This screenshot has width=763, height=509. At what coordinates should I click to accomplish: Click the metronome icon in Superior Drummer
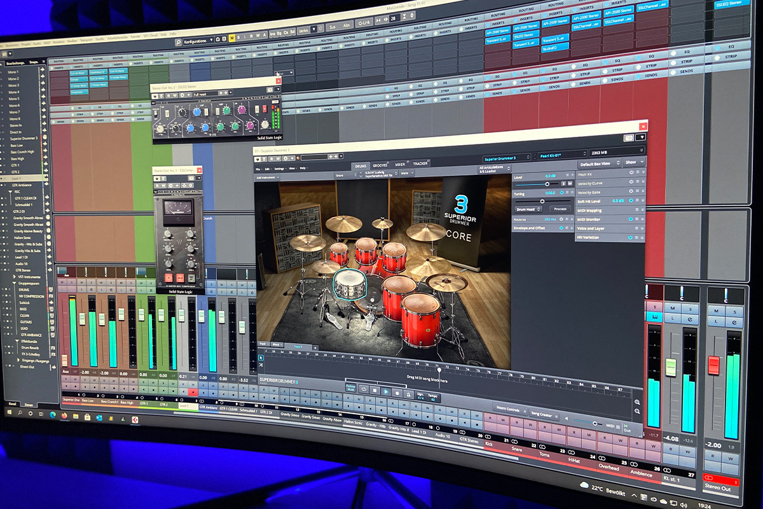[408, 394]
